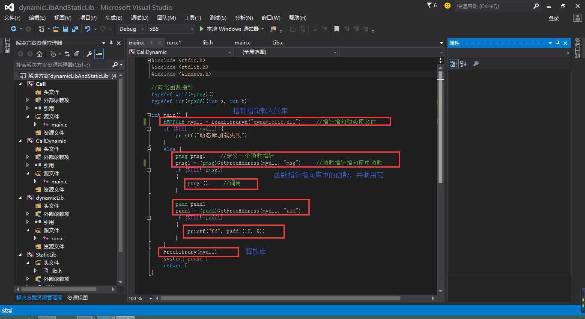Click the Open File folder icon
This screenshot has width=585, height=319.
point(56,29)
